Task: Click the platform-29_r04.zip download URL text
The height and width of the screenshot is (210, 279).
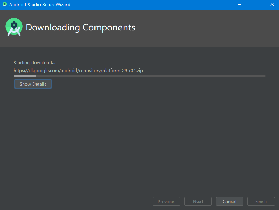Action: point(78,71)
